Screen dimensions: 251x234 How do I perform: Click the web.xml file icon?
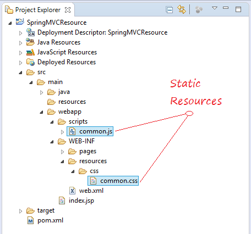coord(72,191)
